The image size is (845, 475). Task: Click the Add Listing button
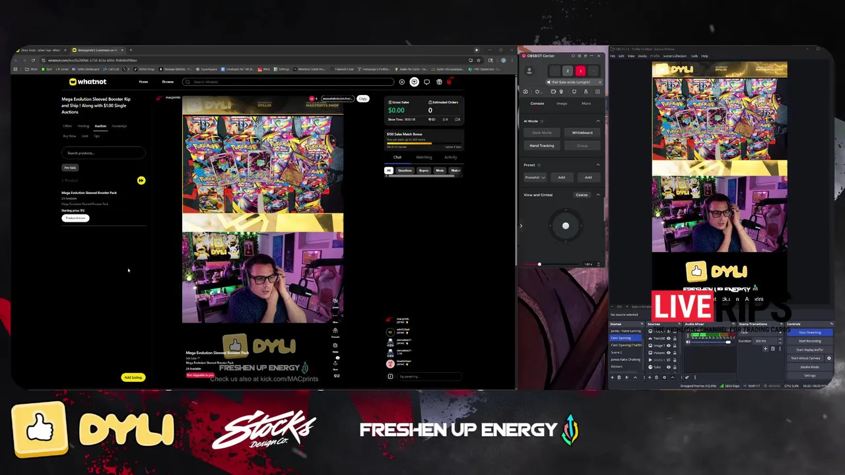click(x=133, y=377)
